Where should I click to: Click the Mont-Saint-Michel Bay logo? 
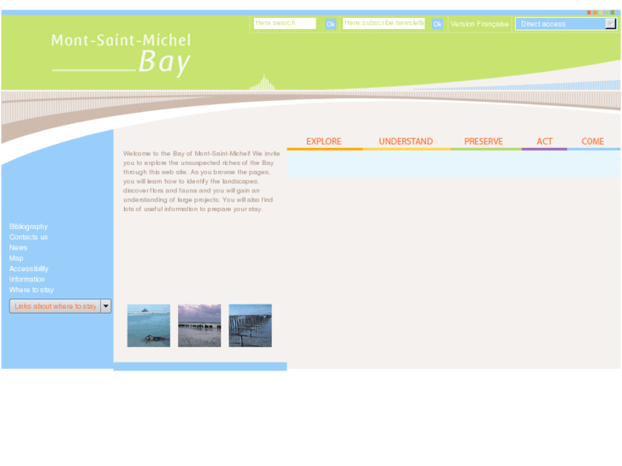coord(121,55)
